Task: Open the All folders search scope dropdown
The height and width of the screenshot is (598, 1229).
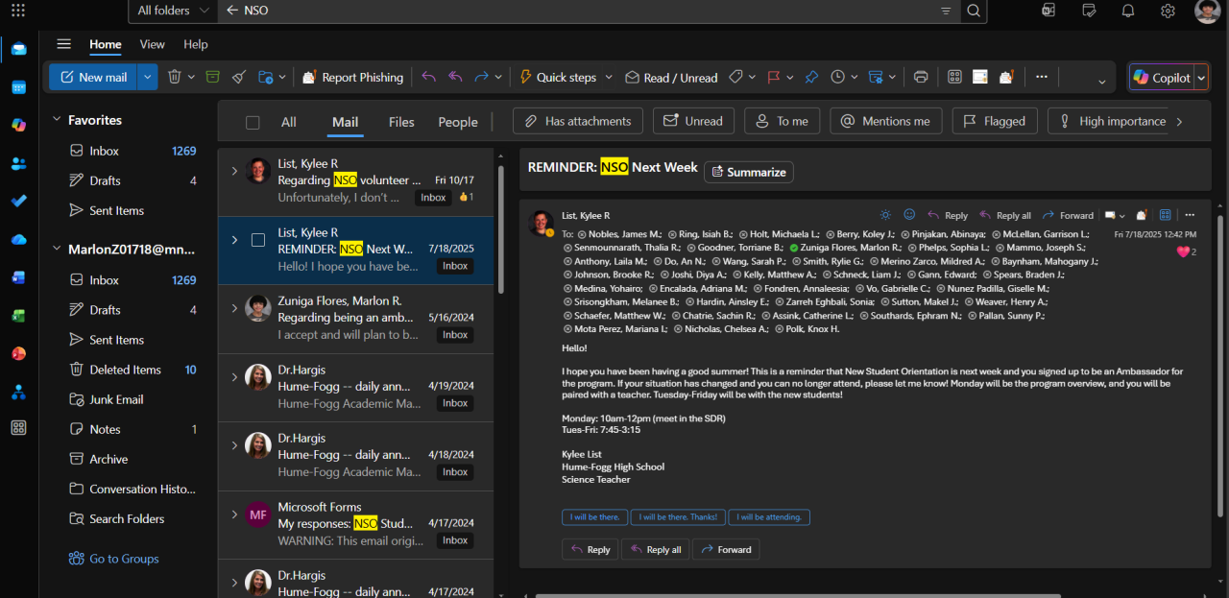Action: point(172,11)
